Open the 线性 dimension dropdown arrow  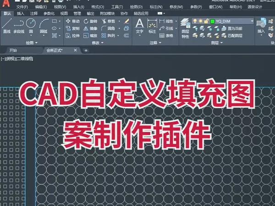pyautogui.click(x=176, y=21)
